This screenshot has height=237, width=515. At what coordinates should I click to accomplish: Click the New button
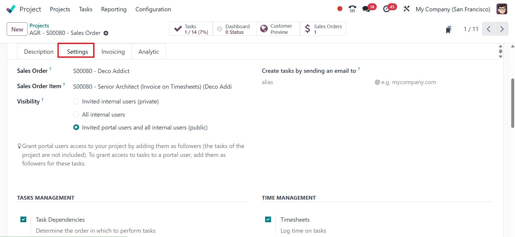(x=17, y=29)
